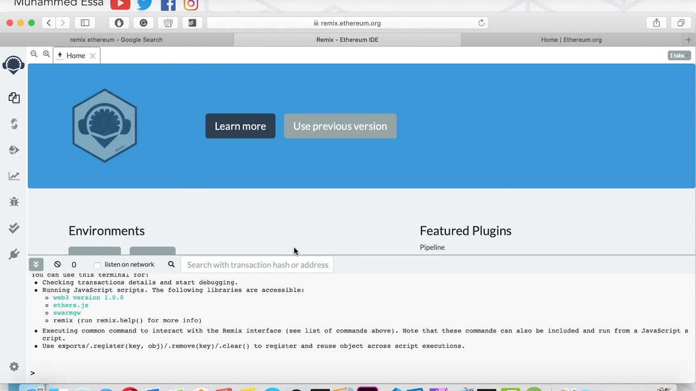Click web3 version 1.0.0 link
Screen dimensions: 696x391
point(88,298)
